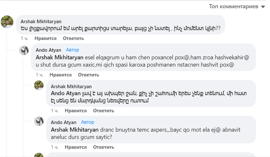
Task: Click mentioned Ando Atyan in Arshak's reply
Action: (66, 93)
